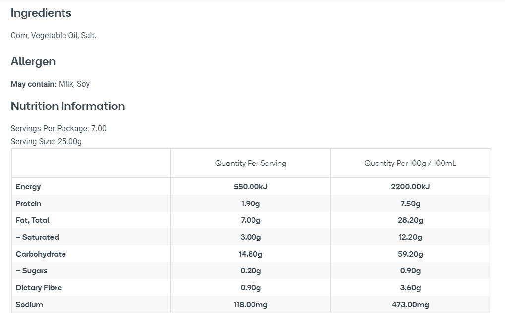Select the Allergen heading
Viewport: 505px width, 320px height.
coord(33,62)
